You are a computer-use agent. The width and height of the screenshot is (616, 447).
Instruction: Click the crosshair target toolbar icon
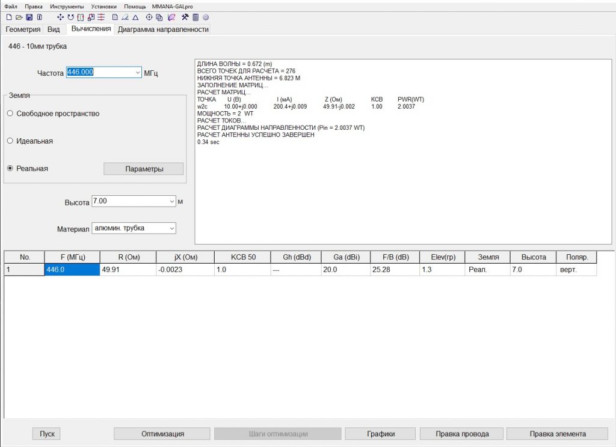[149, 17]
